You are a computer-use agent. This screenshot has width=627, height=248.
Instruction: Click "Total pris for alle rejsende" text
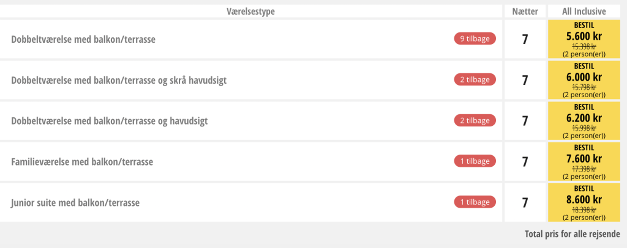tap(572, 234)
